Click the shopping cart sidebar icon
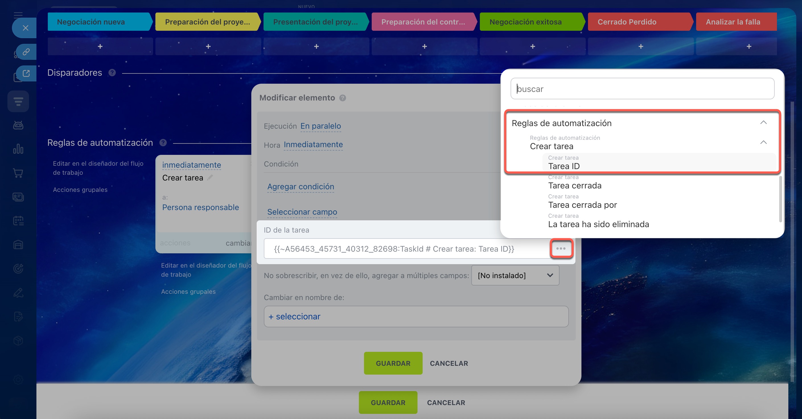802x419 pixels. [x=18, y=173]
